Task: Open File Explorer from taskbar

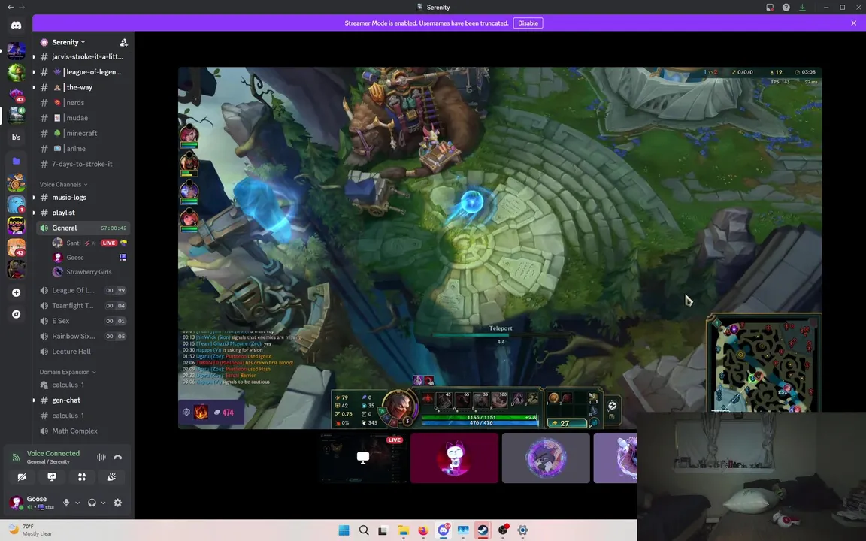Action: [403, 530]
